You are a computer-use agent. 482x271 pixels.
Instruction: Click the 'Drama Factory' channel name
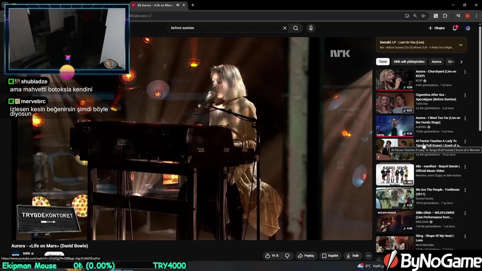click(x=424, y=198)
